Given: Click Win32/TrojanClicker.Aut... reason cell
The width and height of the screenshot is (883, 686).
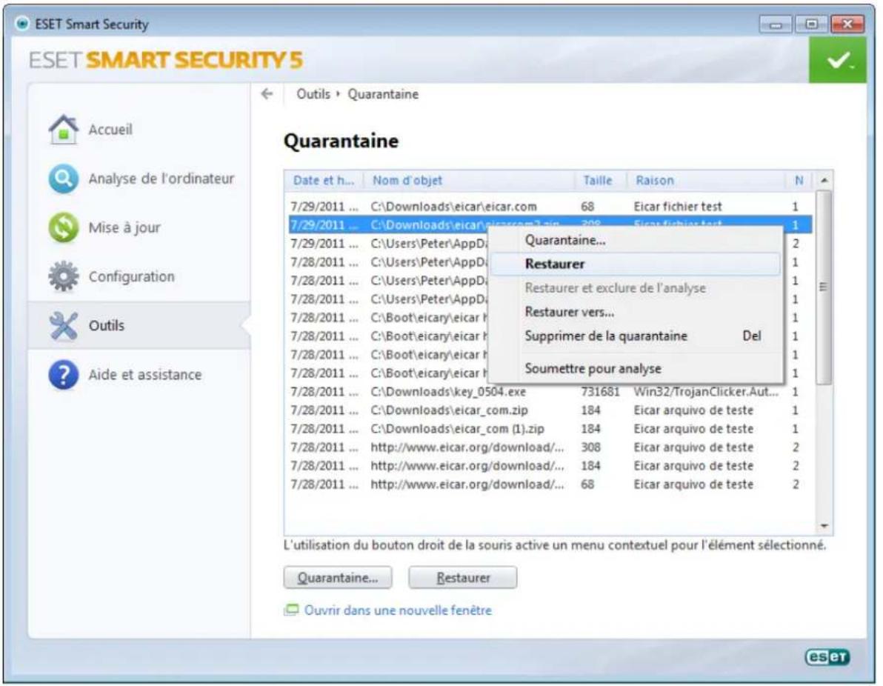Looking at the screenshot, I should pyautogui.click(x=706, y=392).
